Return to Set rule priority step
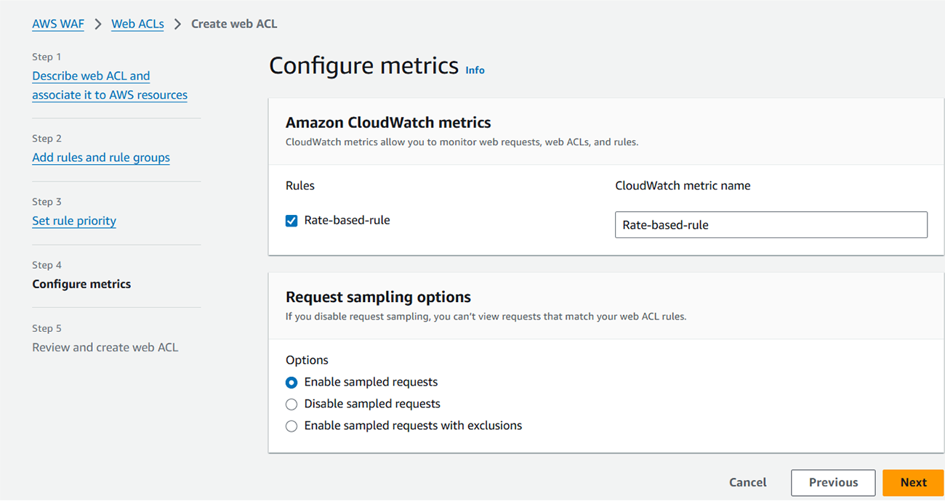This screenshot has width=945, height=501. pyautogui.click(x=74, y=221)
